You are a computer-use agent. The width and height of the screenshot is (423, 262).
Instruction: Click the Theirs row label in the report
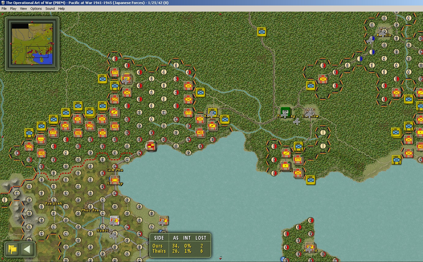click(x=159, y=251)
